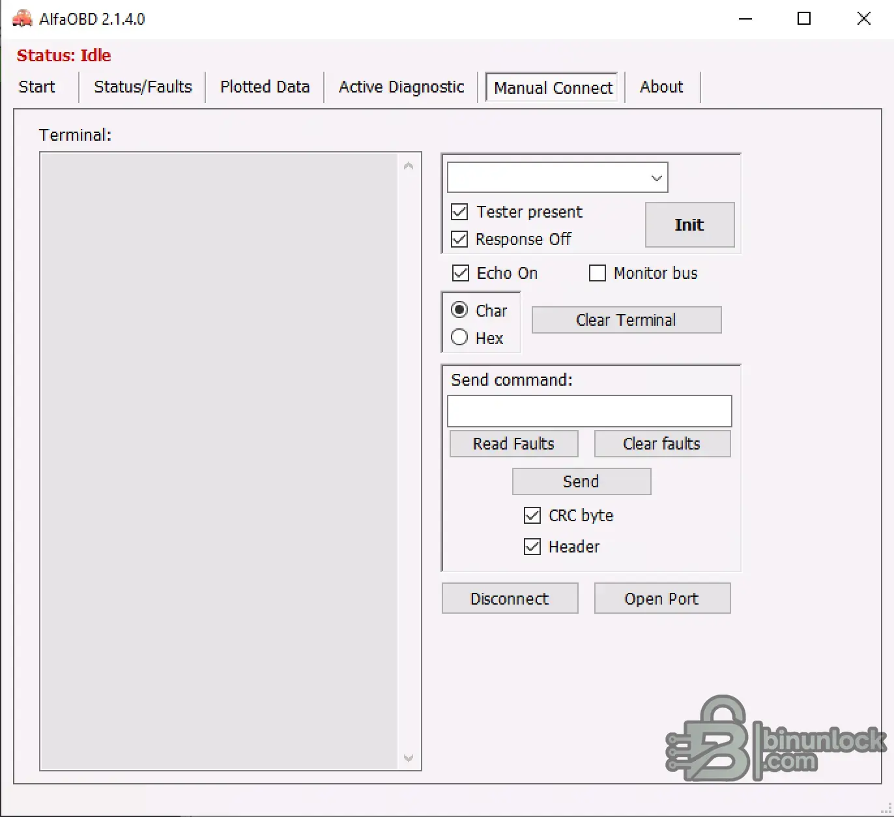Click inside the Terminal output area
This screenshot has width=894, height=817.
tap(219, 461)
